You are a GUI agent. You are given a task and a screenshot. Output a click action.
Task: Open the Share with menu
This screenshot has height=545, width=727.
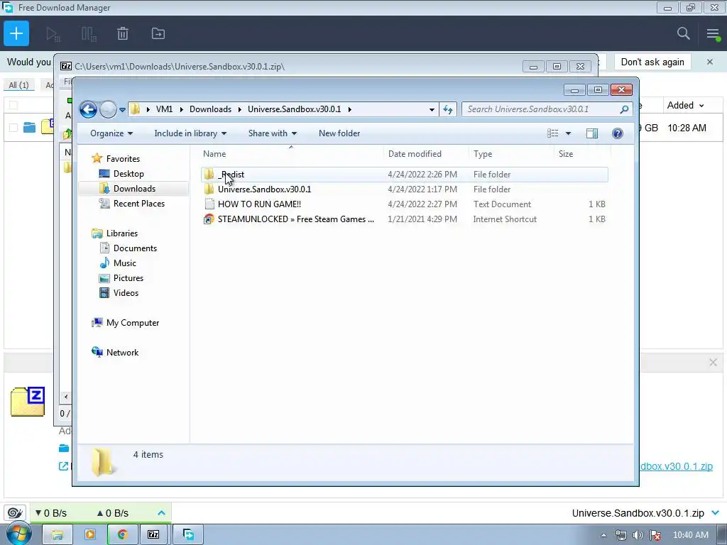(272, 133)
